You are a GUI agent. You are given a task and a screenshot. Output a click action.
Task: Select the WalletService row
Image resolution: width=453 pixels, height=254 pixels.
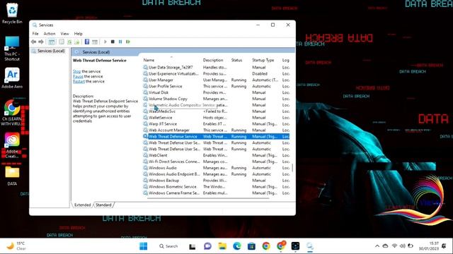tap(216, 118)
